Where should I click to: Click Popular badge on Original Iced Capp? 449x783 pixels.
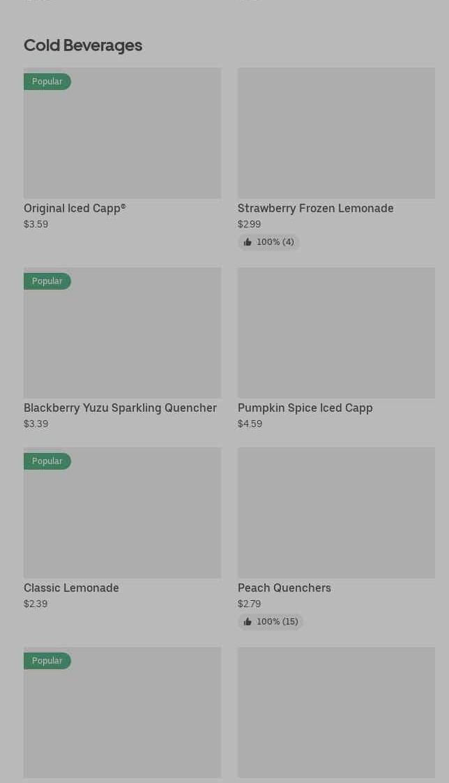pos(47,82)
